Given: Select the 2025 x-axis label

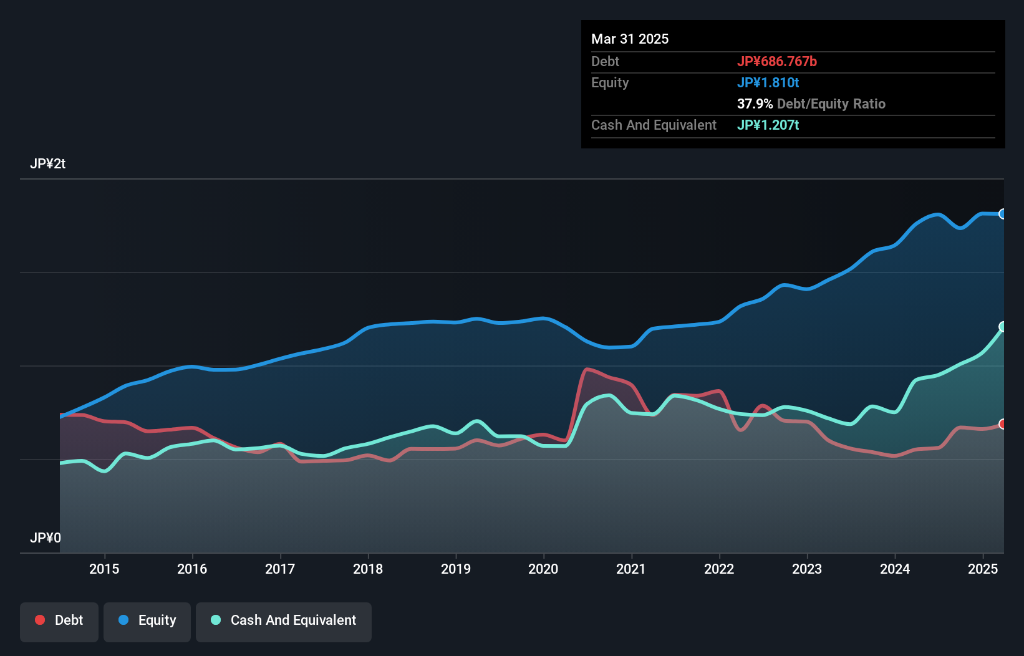Looking at the screenshot, I should 983,569.
